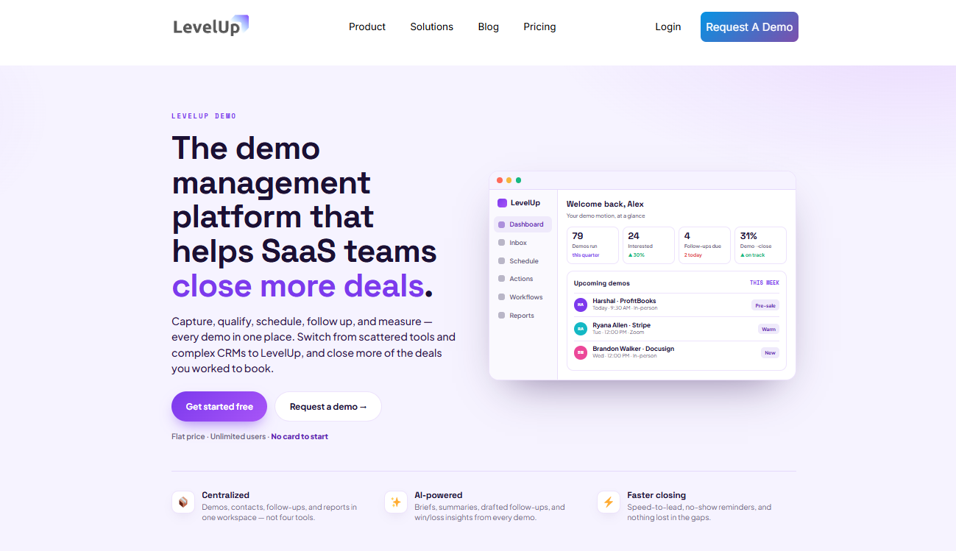Click the green on track indicator

[x=753, y=255]
